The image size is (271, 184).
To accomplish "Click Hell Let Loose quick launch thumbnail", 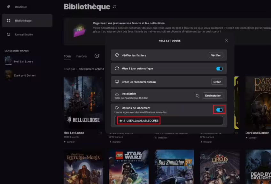I will point(8,61).
